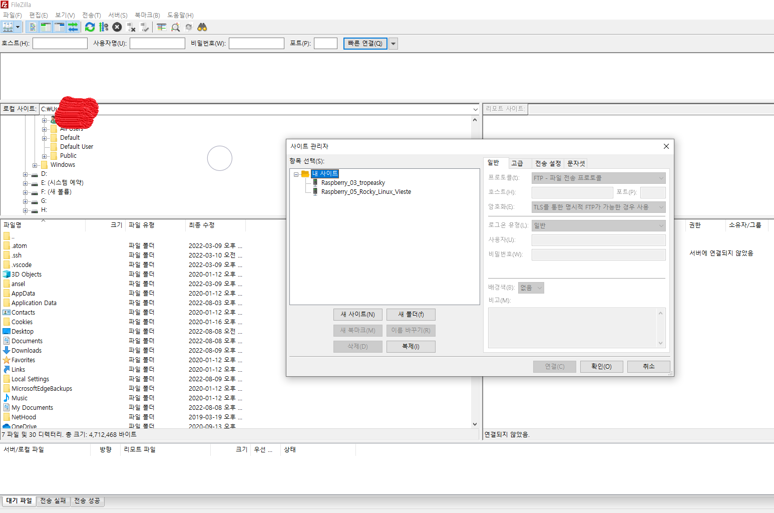The height and width of the screenshot is (513, 774).
Task: Click the disconnect from server icon
Action: click(131, 27)
